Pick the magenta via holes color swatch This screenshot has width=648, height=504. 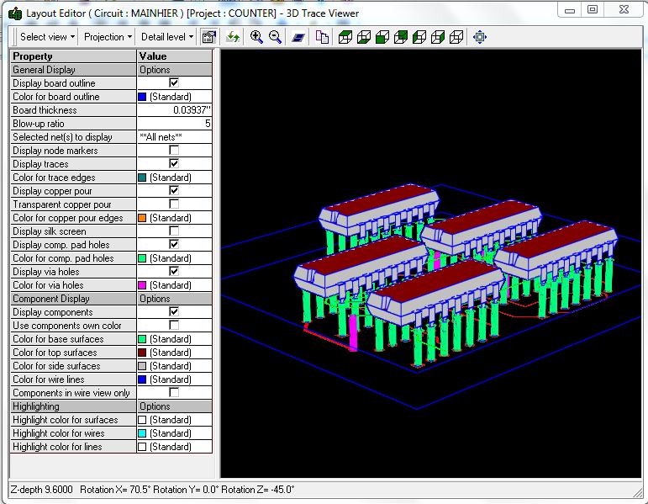[142, 284]
